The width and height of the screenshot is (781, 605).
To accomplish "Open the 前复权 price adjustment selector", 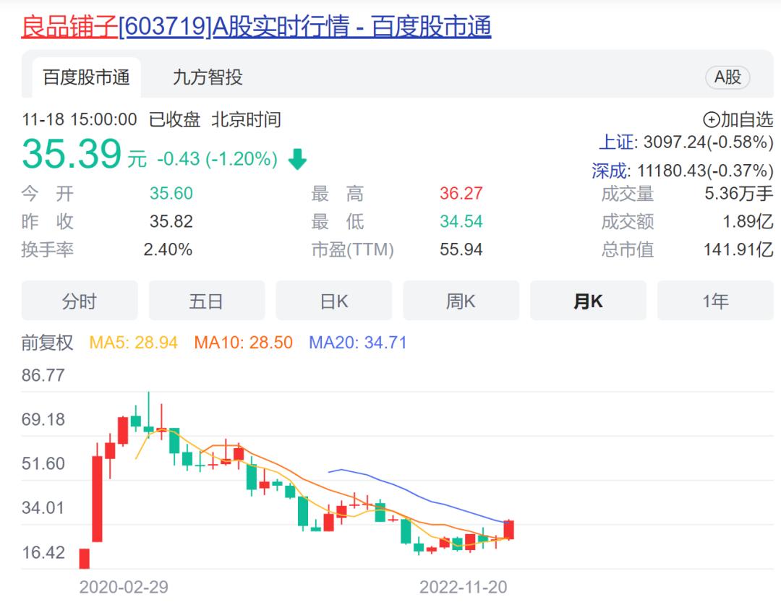I will pos(48,343).
